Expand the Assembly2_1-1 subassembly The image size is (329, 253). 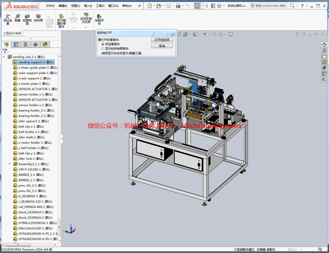point(9,164)
